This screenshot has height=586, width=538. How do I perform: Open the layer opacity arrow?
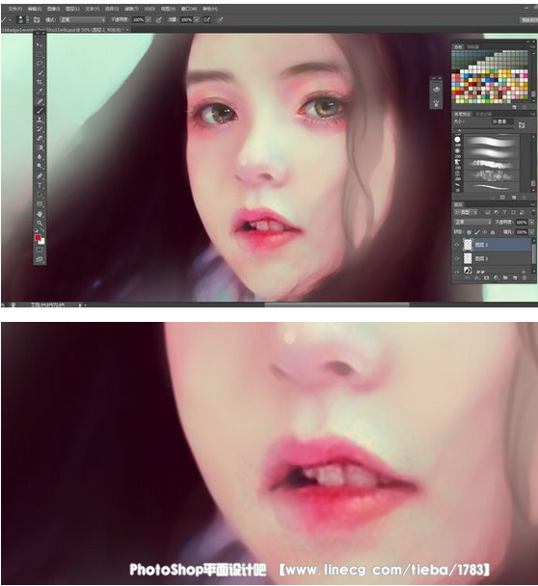(x=531, y=222)
